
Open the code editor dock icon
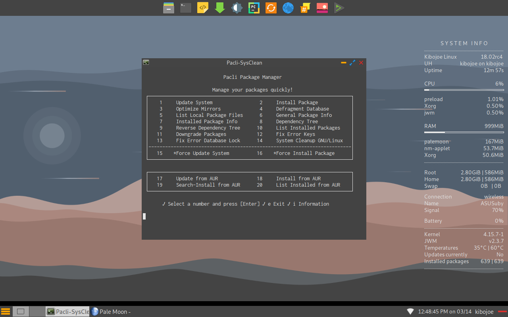click(203, 8)
